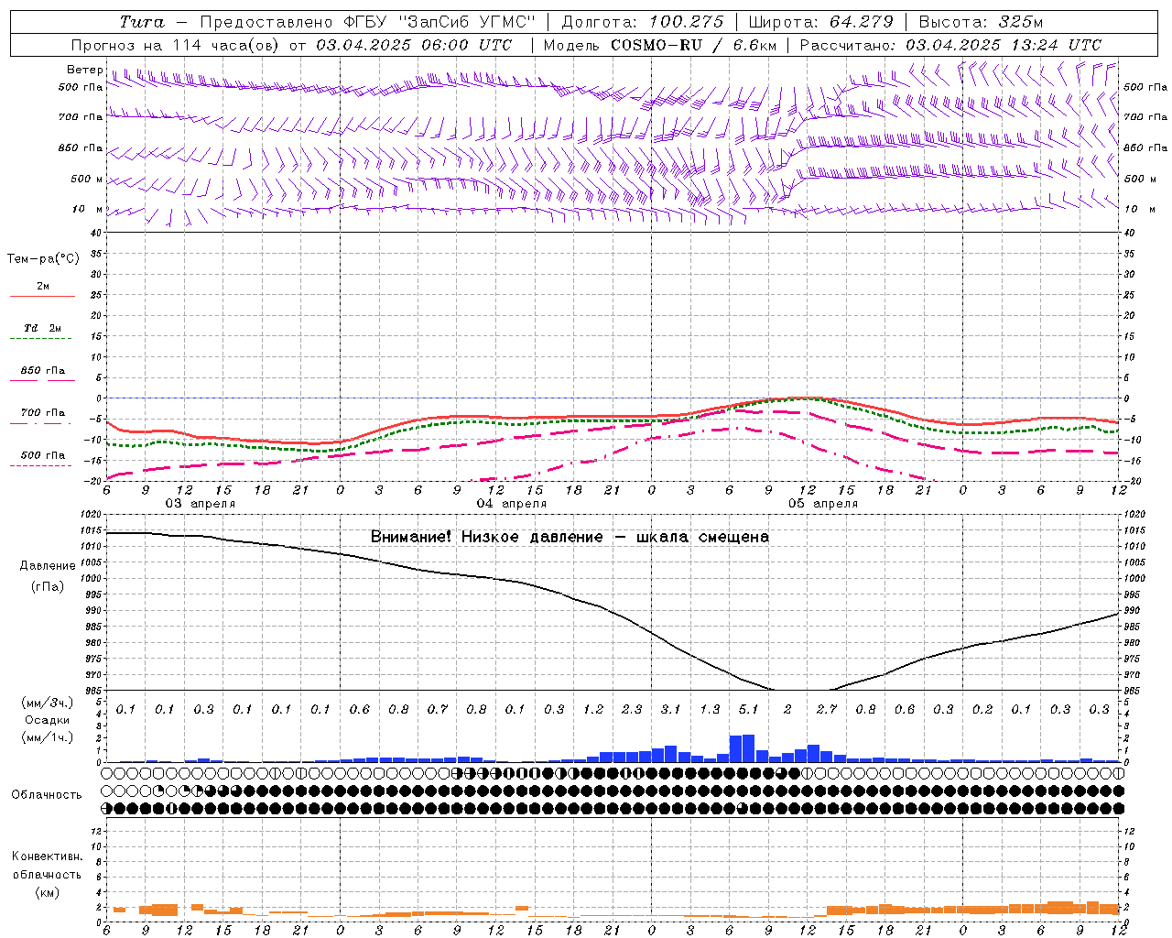Click the "(мм/1ч.)" precipitation unit label

pyautogui.click(x=47, y=737)
